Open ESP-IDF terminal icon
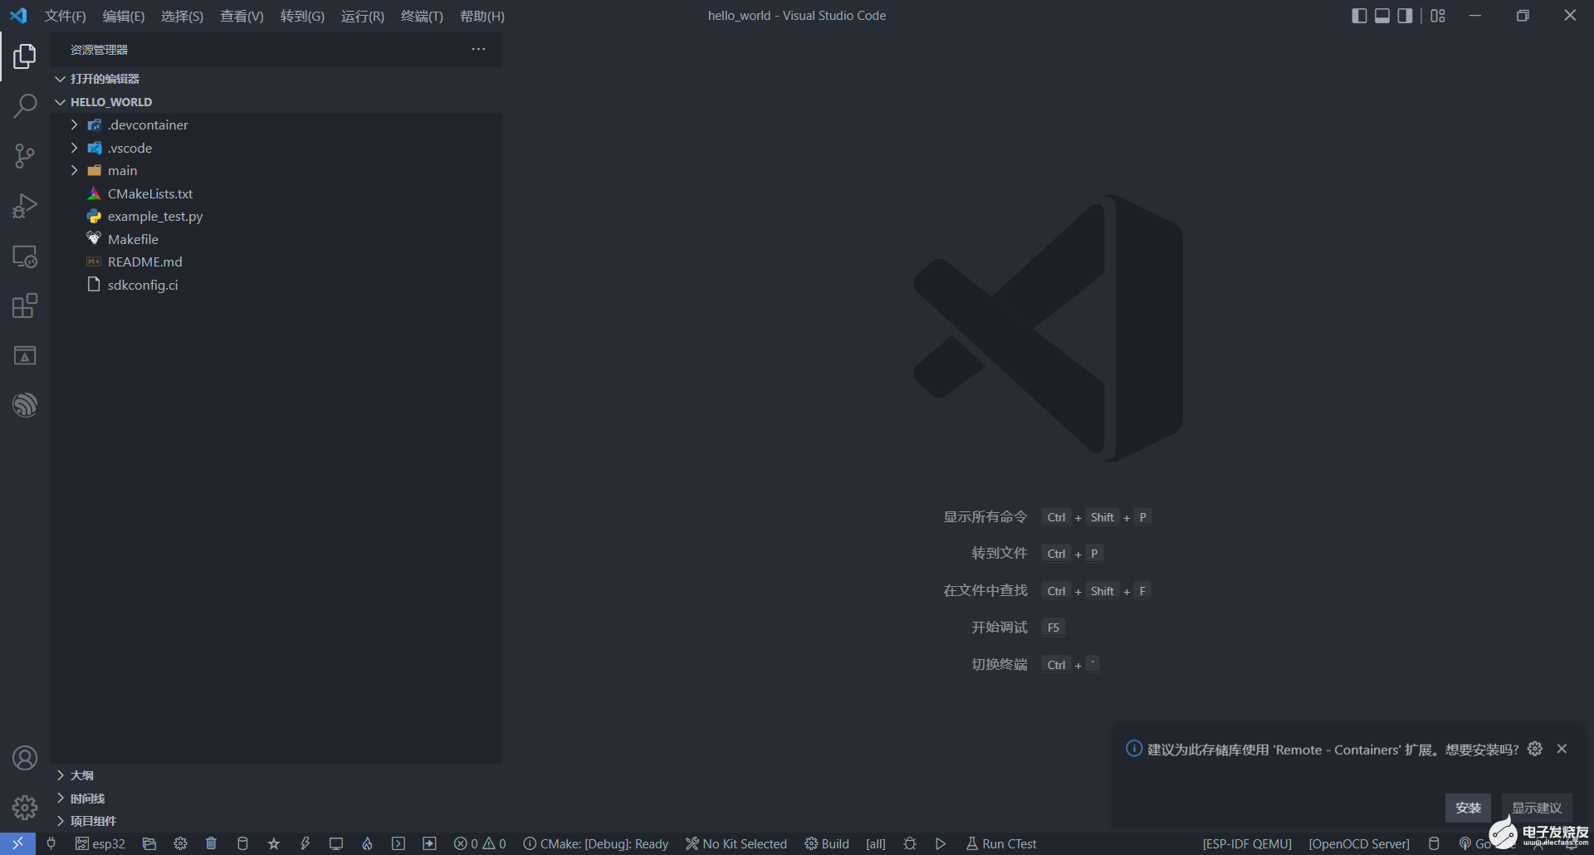 coord(398,843)
